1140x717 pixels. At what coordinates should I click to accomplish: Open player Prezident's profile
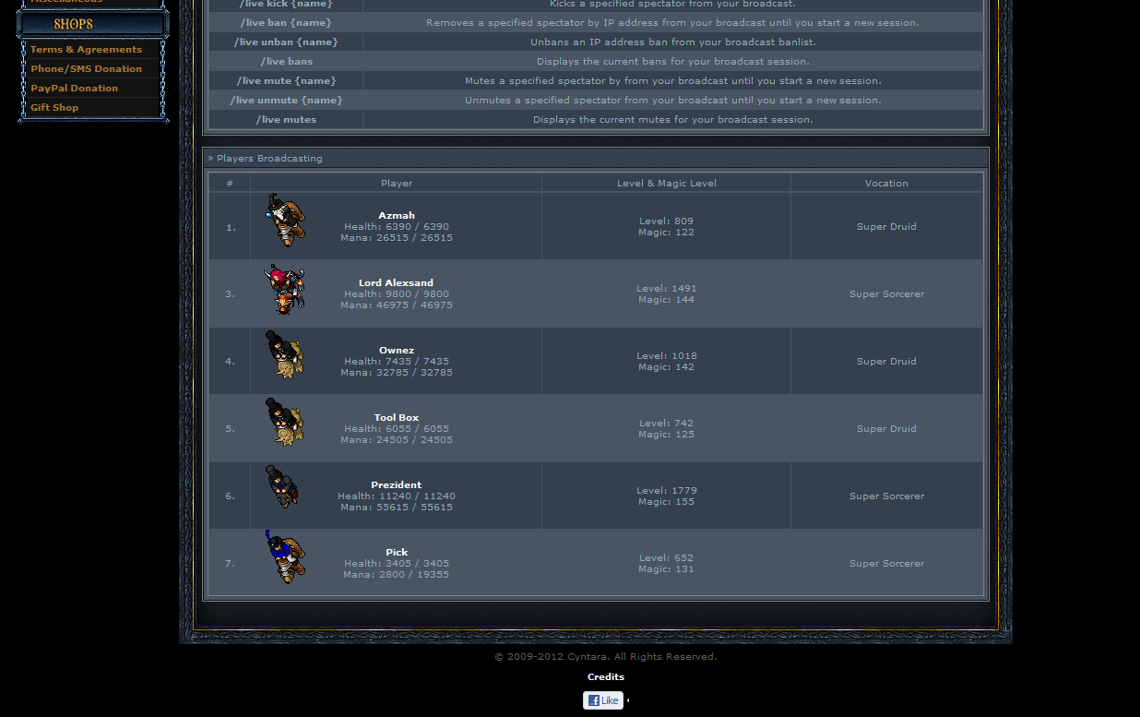(397, 485)
